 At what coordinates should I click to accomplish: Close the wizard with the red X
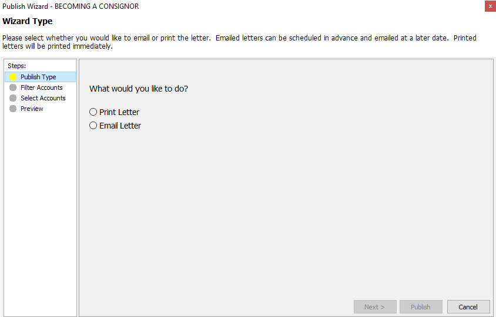pyautogui.click(x=490, y=6)
